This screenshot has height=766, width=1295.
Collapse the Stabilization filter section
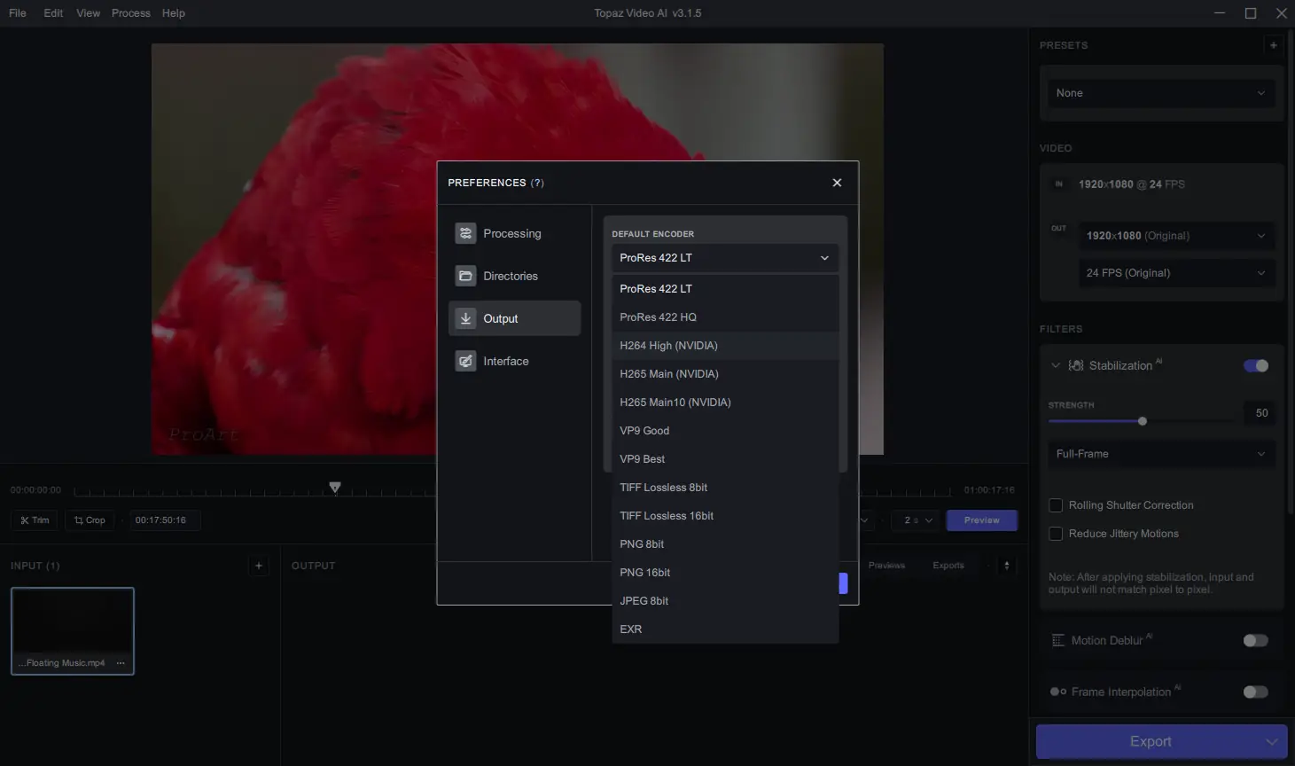click(x=1055, y=365)
